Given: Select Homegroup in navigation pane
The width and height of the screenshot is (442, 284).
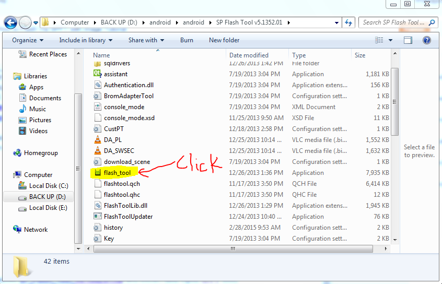Looking at the screenshot, I should pos(36,153).
